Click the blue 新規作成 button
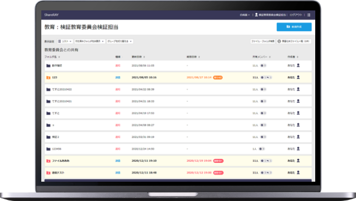This screenshot has height=201, width=356. coord(294,27)
